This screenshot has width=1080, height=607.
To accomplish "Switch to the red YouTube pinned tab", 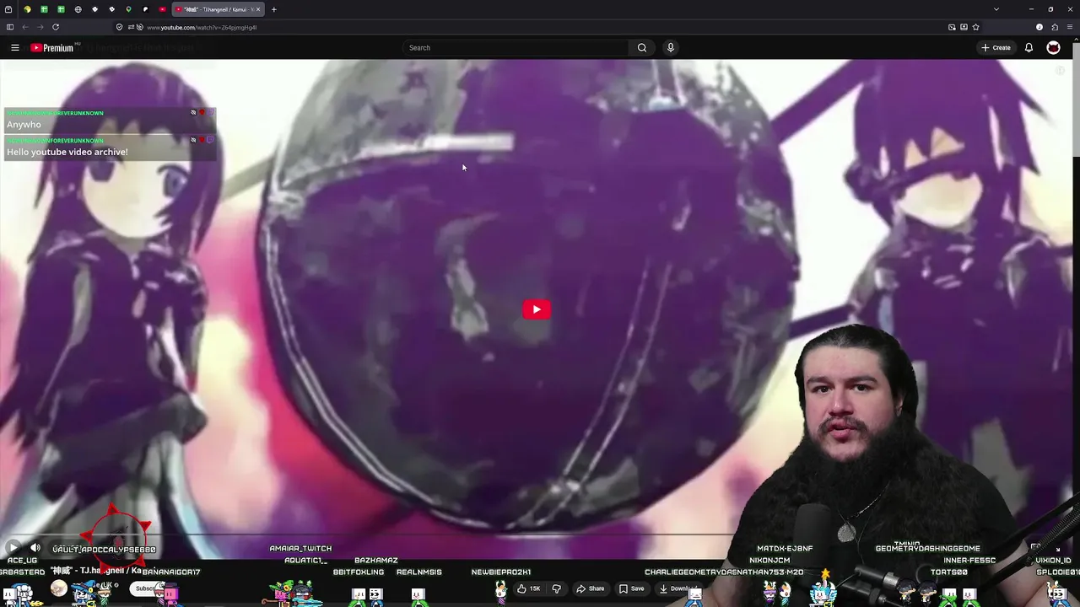I will point(162,9).
